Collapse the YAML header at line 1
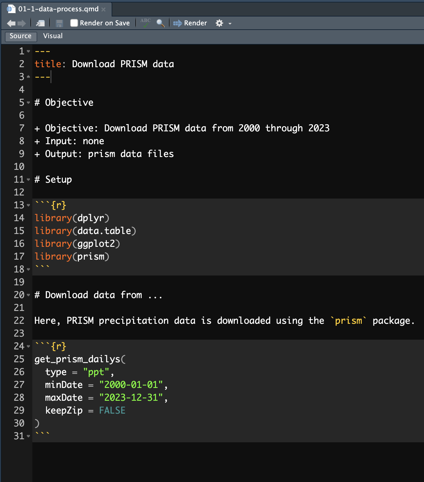The height and width of the screenshot is (482, 424). 28,51
